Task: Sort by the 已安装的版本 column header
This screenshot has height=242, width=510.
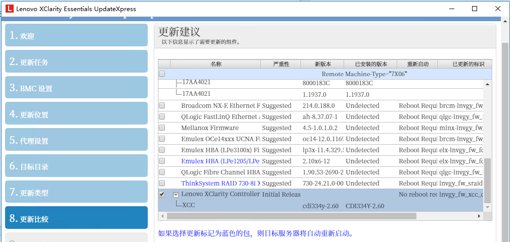Action: tap(370, 64)
